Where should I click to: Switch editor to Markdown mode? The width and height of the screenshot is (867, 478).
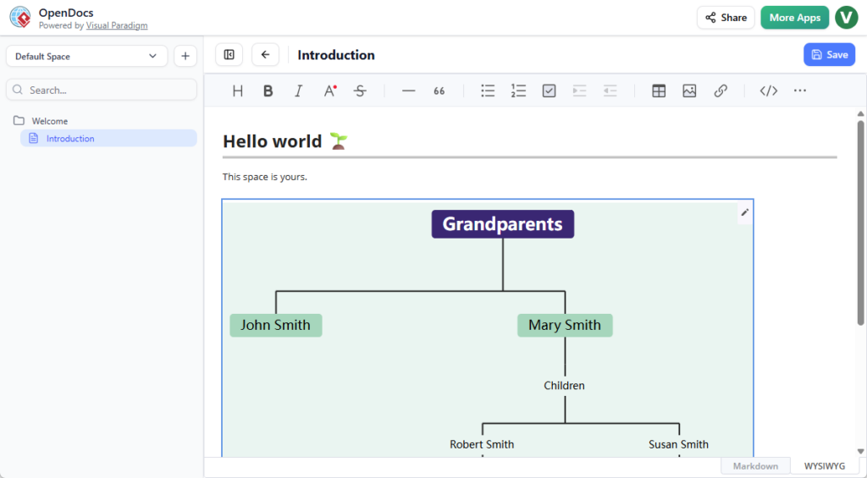tap(754, 466)
